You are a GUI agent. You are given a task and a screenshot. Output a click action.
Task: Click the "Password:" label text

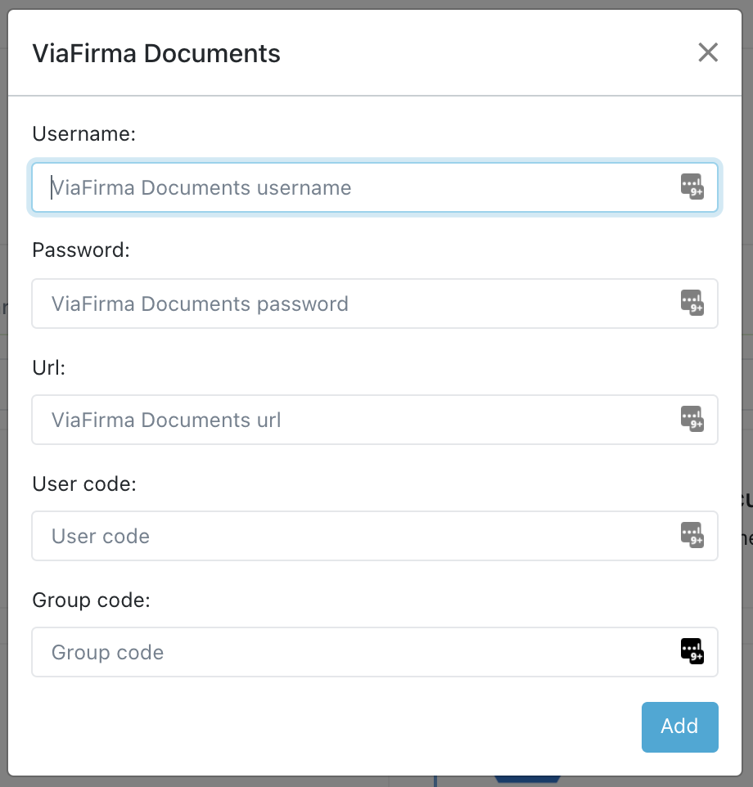tap(81, 250)
